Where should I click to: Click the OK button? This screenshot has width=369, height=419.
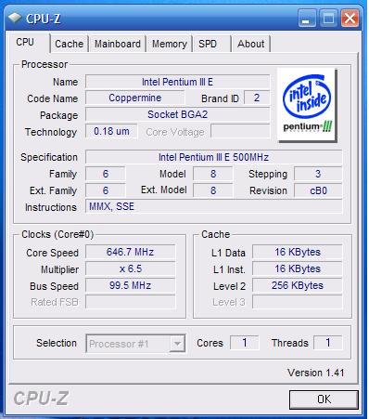pyautogui.click(x=324, y=399)
